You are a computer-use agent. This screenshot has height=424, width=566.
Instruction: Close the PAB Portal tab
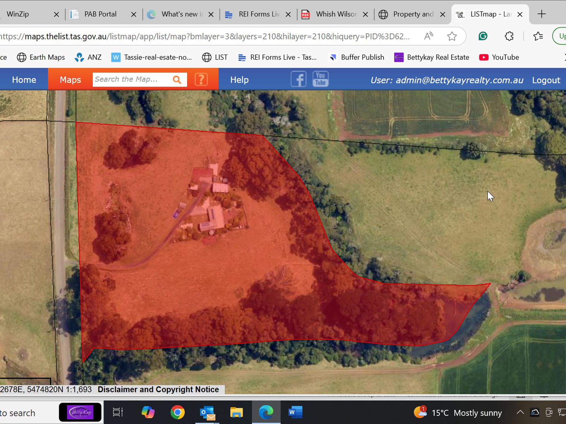134,14
